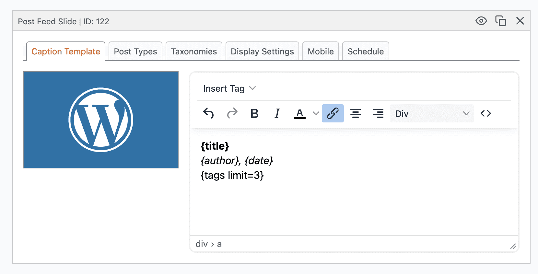The width and height of the screenshot is (538, 274).
Task: Toggle bold formatting
Action: (254, 113)
